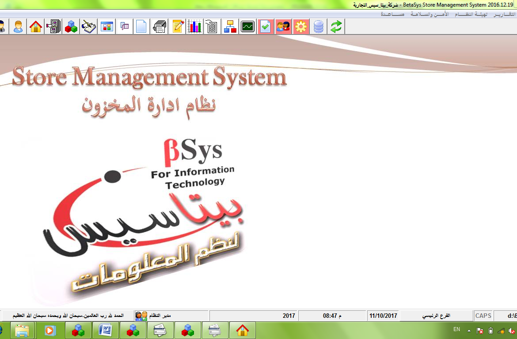This screenshot has height=339, width=517.
Task: Click the 08:47 time in status bar
Action: 332,316
